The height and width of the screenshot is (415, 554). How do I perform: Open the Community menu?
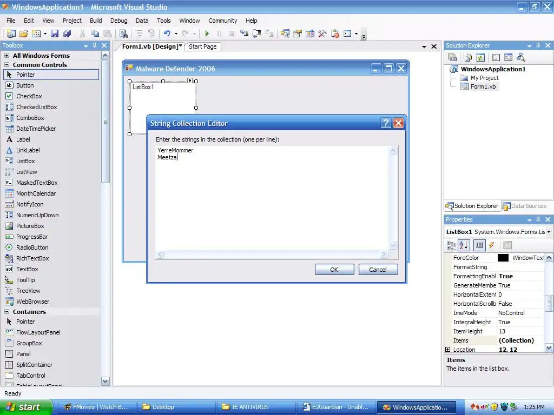coord(222,21)
